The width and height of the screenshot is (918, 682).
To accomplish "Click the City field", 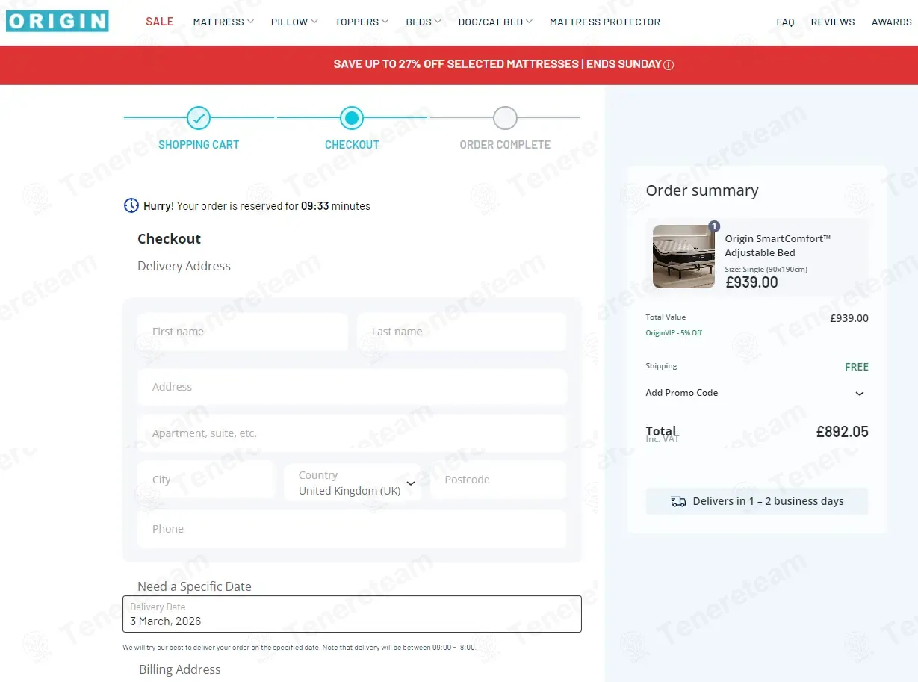I will coord(206,480).
